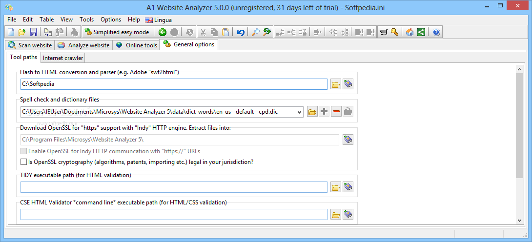Browse for the TIDY executable path

click(x=336, y=187)
